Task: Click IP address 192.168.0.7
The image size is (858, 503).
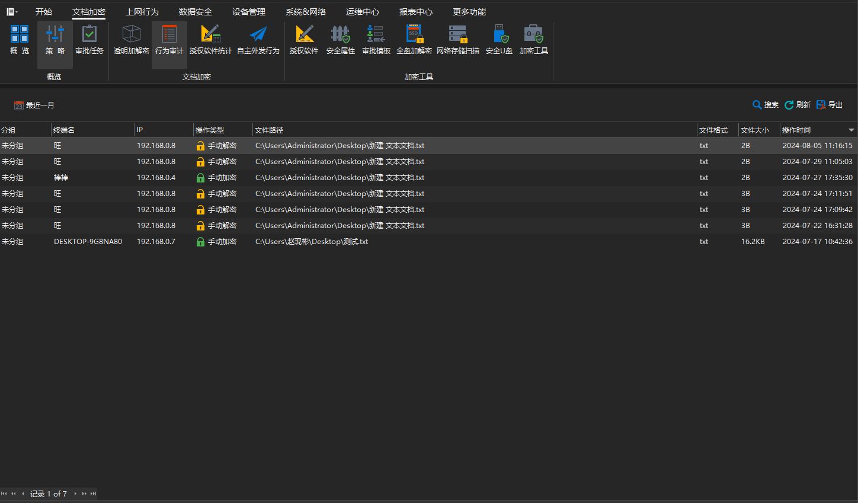Action: pos(156,242)
